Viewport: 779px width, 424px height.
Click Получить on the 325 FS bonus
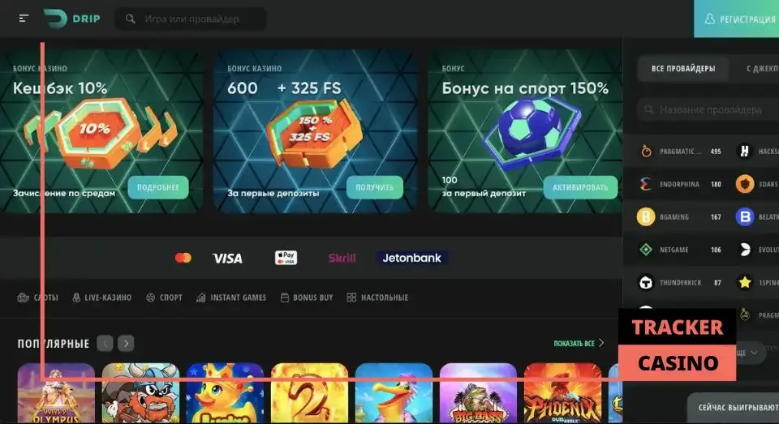click(x=375, y=187)
